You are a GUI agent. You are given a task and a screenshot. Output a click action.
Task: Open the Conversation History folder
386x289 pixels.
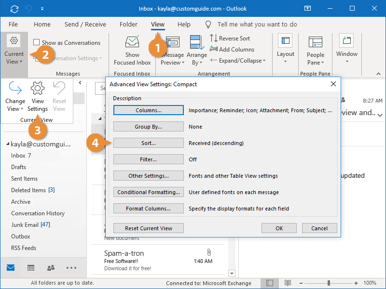tap(38, 213)
